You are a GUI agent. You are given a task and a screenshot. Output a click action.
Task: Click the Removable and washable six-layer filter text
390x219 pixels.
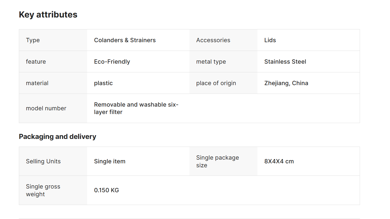(x=136, y=108)
